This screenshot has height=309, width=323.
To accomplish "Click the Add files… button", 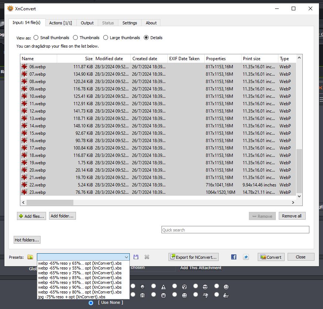I will click(31, 216).
